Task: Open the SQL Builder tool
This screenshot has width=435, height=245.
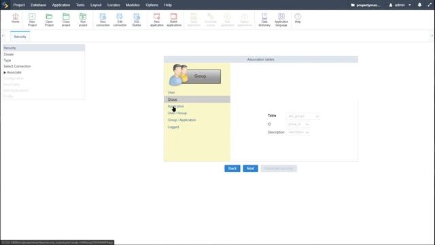Action: pos(137,20)
